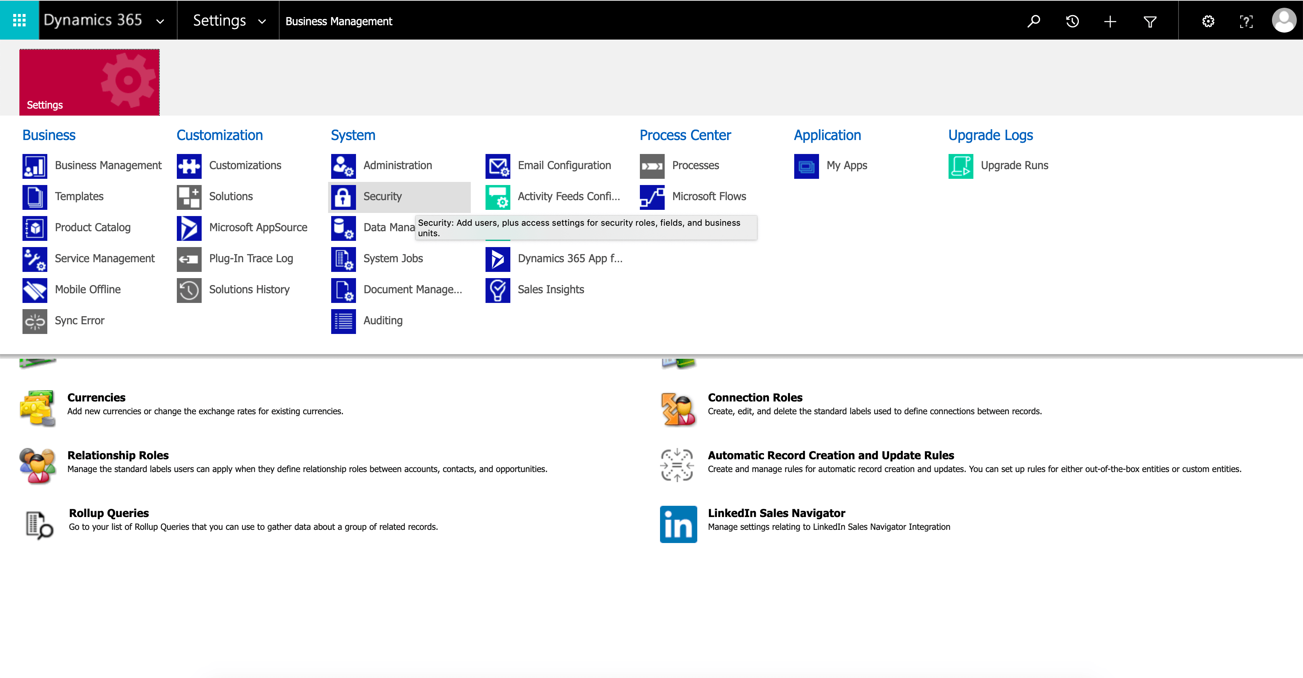Open the settings gear in top bar
This screenshot has height=678, width=1303.
pos(1208,21)
